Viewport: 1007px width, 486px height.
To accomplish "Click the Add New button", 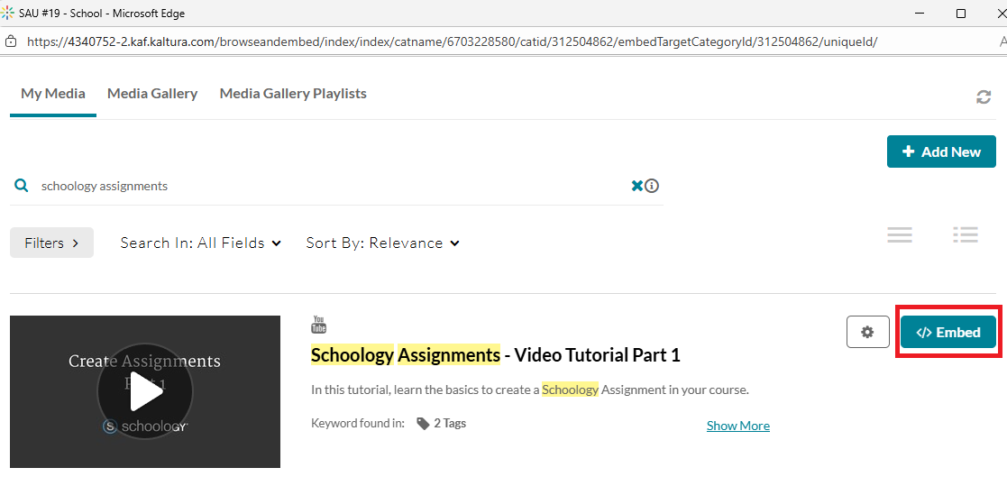I will click(x=940, y=151).
